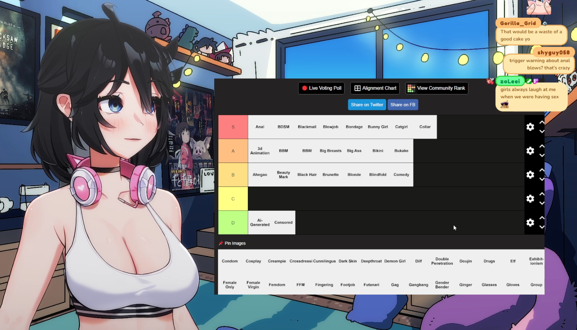Select the light orange B tier label
Viewport: 577px width, 330px height.
click(x=233, y=175)
